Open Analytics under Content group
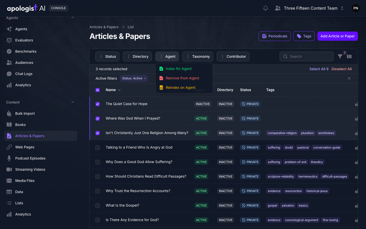The width and height of the screenshot is (366, 229). (x=41, y=214)
